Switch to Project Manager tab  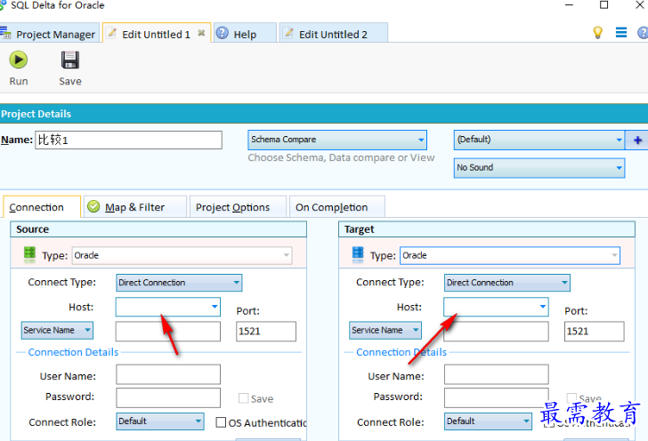tap(50, 33)
